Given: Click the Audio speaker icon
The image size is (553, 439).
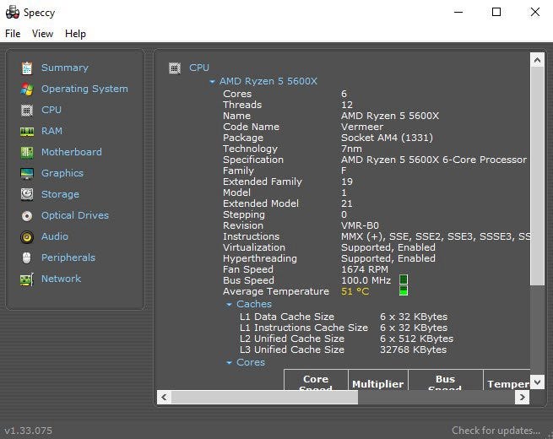Looking at the screenshot, I should pos(27,236).
